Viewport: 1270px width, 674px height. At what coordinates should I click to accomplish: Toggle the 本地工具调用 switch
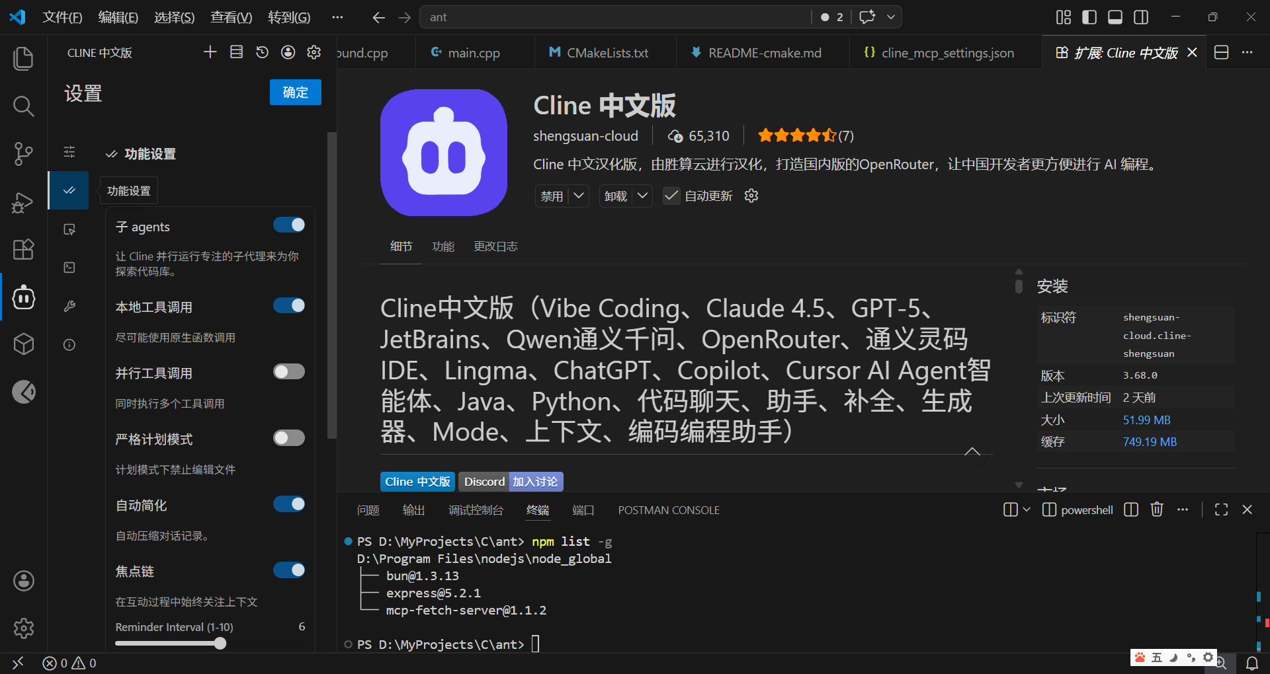coord(289,305)
